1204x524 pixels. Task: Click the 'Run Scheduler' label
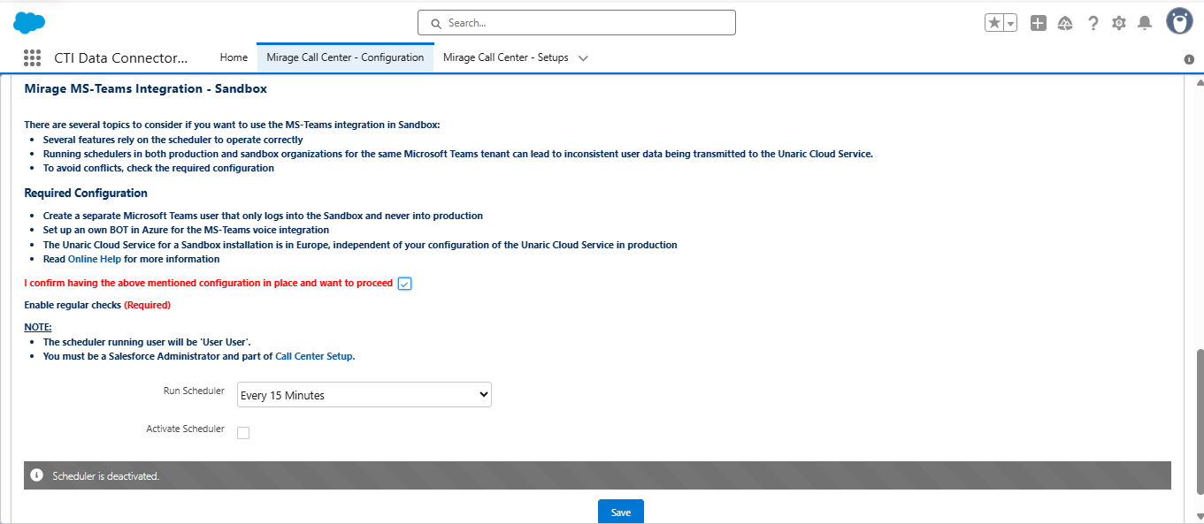tap(194, 391)
